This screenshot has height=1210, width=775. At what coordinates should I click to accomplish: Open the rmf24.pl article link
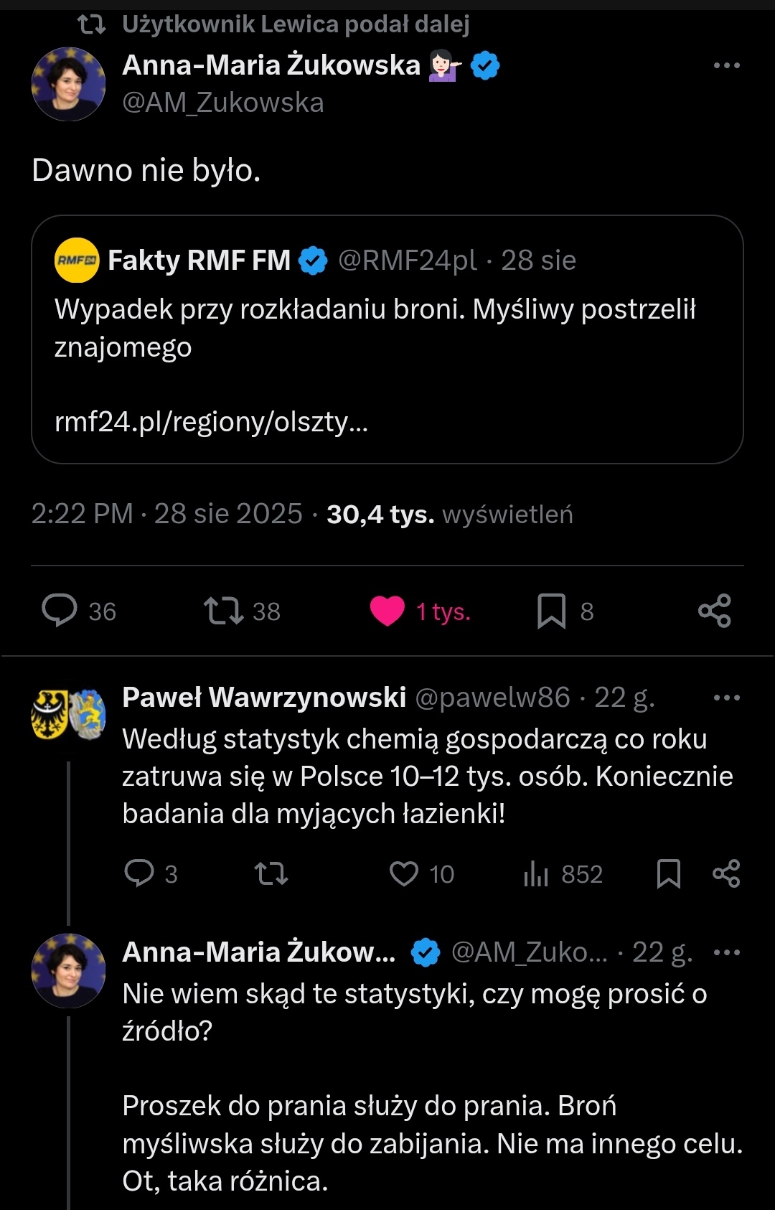(211, 422)
